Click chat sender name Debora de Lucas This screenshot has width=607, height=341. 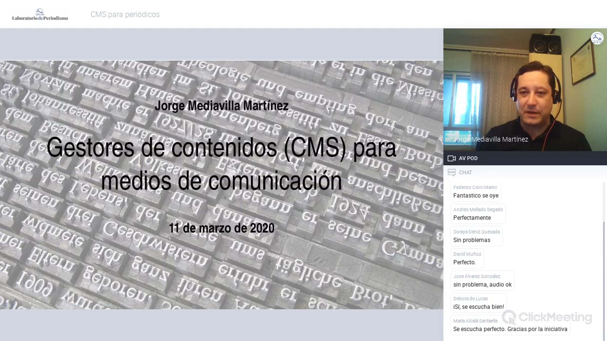(470, 298)
